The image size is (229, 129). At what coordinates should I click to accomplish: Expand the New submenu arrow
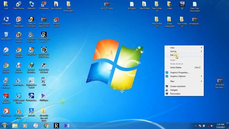pyautogui.click(x=201, y=81)
